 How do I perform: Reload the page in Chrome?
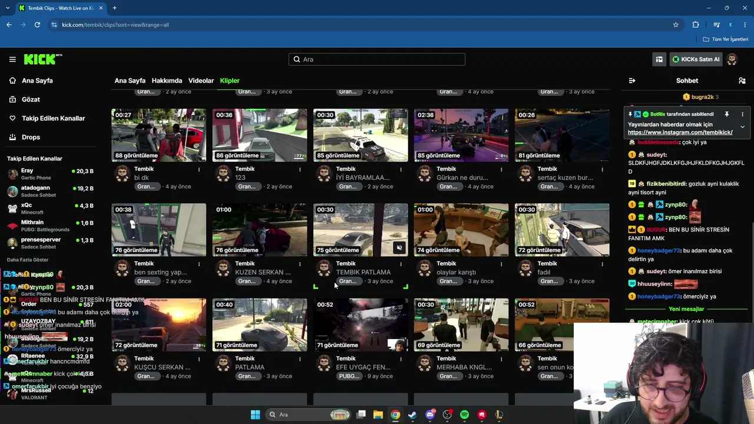(x=37, y=25)
